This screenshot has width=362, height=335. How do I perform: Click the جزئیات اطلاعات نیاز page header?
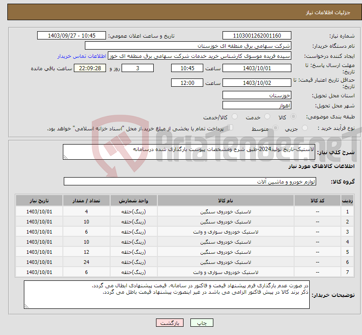click(328, 12)
